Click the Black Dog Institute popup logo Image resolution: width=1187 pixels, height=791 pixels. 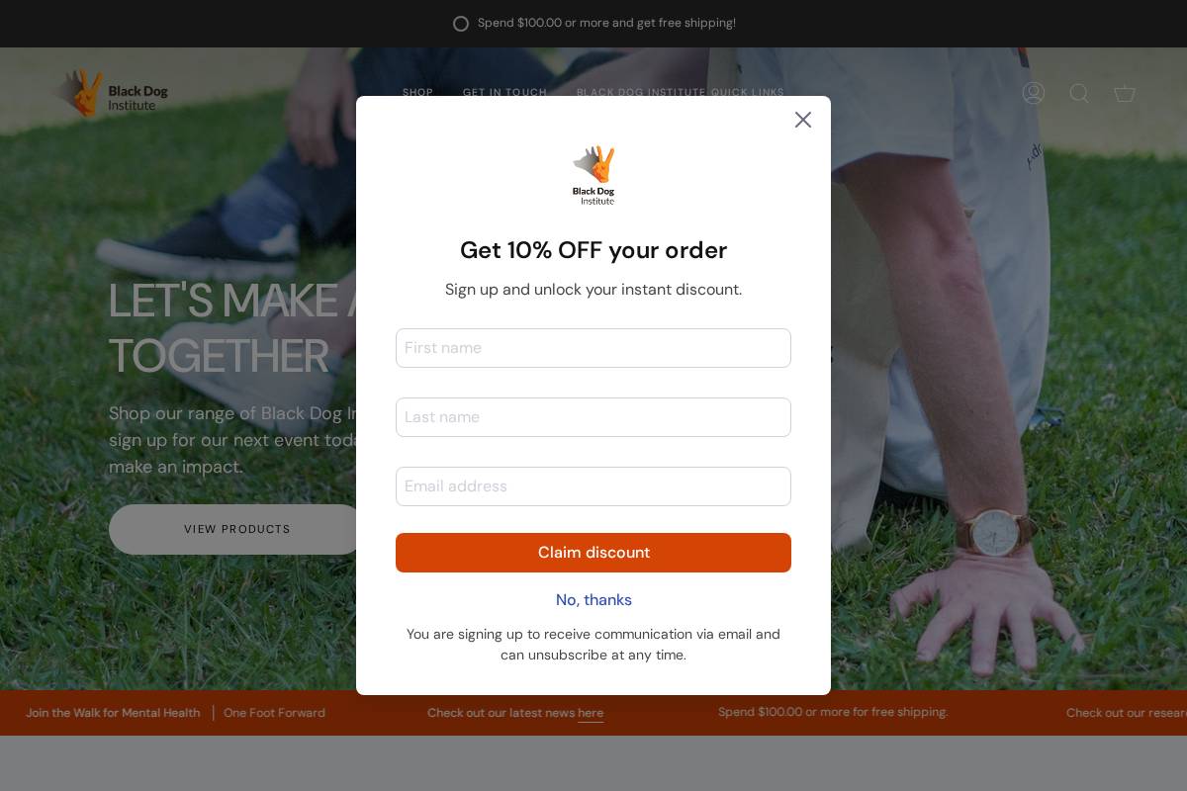click(593, 175)
